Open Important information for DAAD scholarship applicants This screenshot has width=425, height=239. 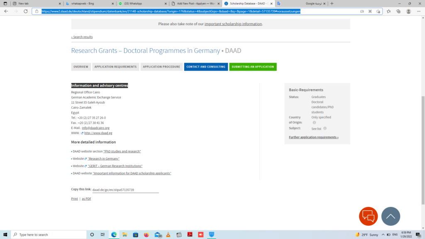coord(132,173)
